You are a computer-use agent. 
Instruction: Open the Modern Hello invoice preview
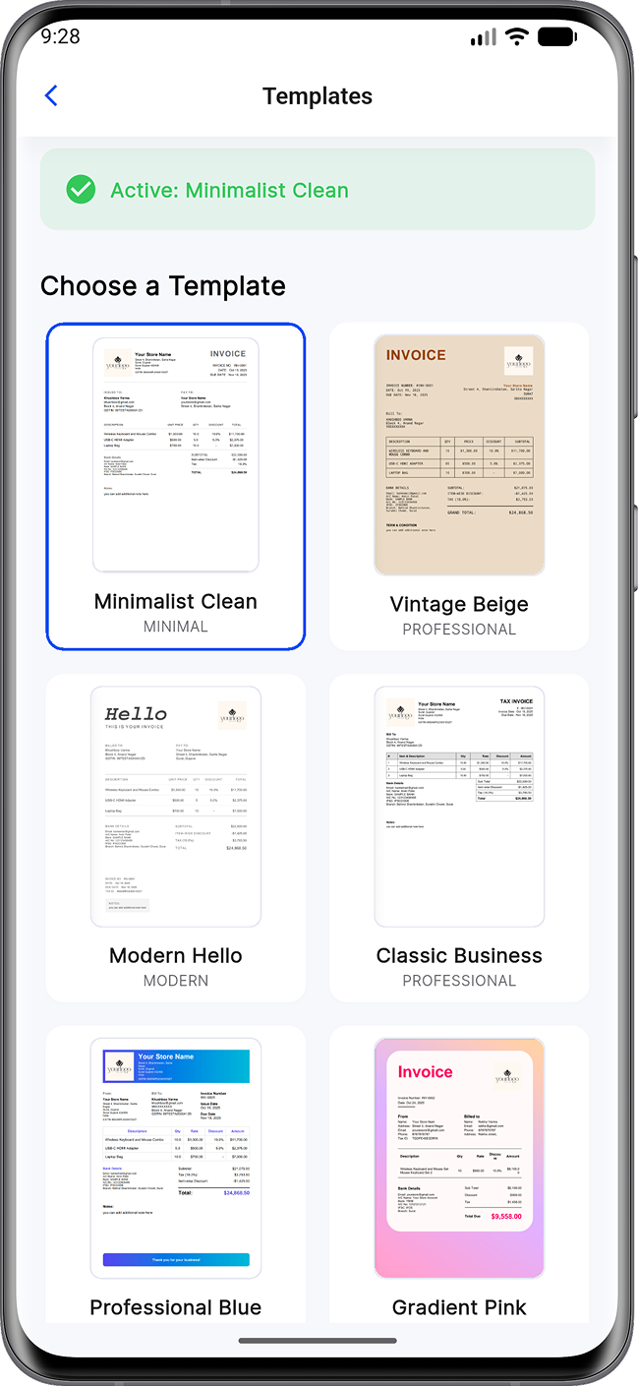click(176, 807)
